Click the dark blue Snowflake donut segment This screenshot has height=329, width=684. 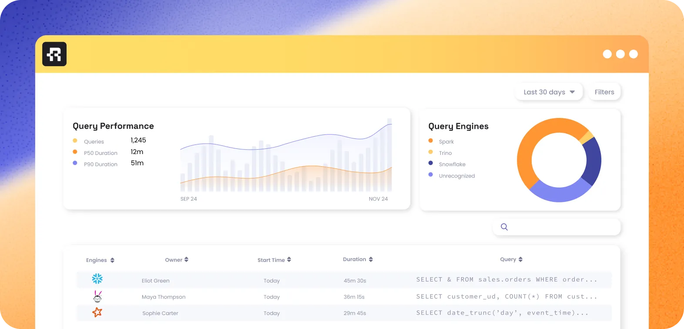tap(593, 161)
